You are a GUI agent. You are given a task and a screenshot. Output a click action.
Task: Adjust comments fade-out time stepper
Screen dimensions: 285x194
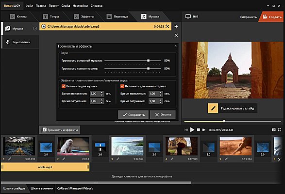160,101
